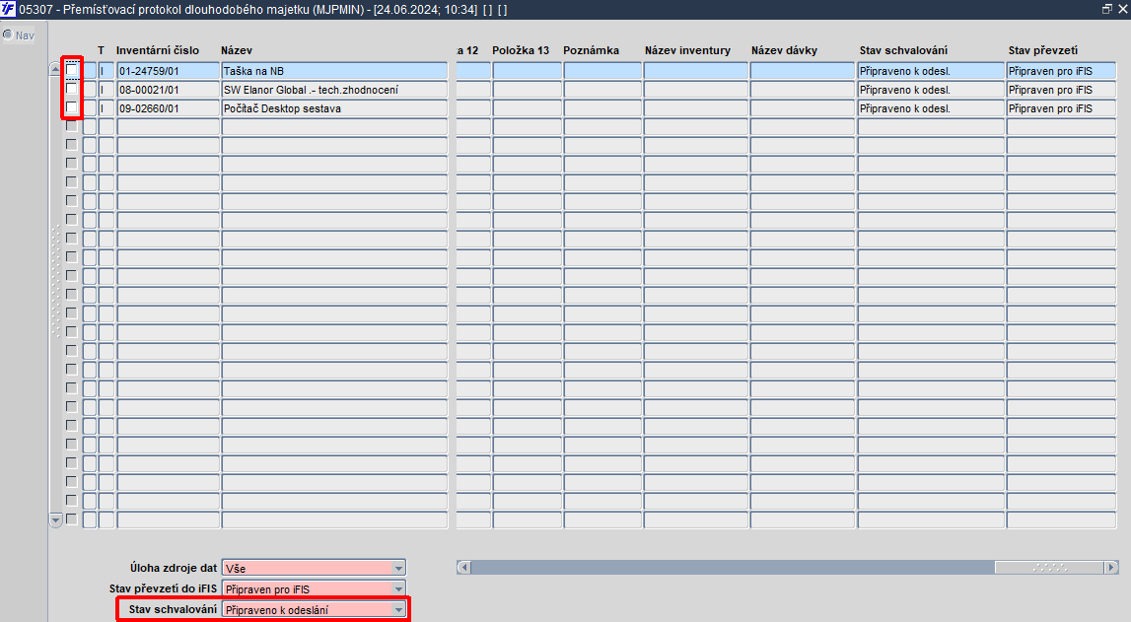
Task: Select inventory number 01-24759/01
Action: [168, 71]
